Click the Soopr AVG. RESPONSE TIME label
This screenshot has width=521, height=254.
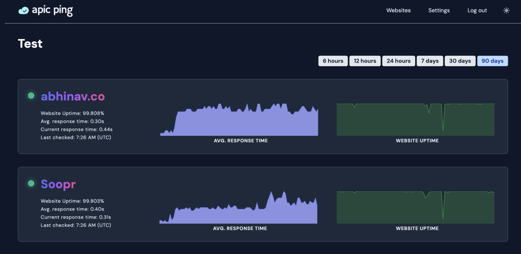coord(240,228)
